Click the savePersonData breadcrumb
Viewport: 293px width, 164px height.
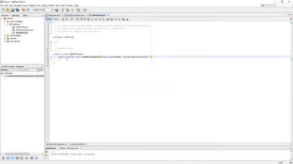pyautogui.click(x=78, y=144)
